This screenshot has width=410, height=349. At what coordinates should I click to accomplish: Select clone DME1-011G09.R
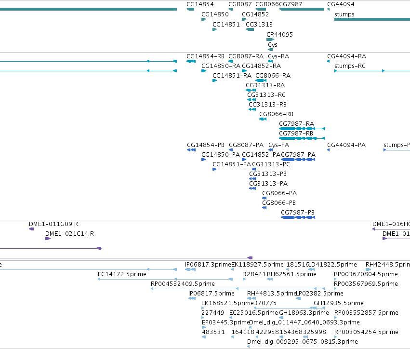tap(53, 224)
